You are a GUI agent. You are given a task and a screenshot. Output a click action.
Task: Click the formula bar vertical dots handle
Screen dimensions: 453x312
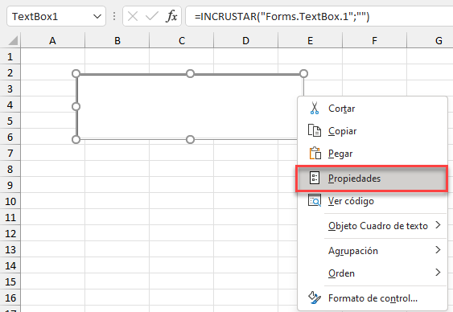point(114,16)
